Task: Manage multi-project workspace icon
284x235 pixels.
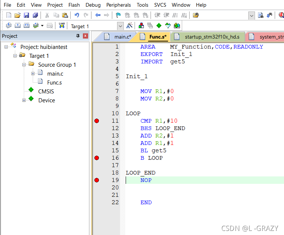Action: [150, 26]
